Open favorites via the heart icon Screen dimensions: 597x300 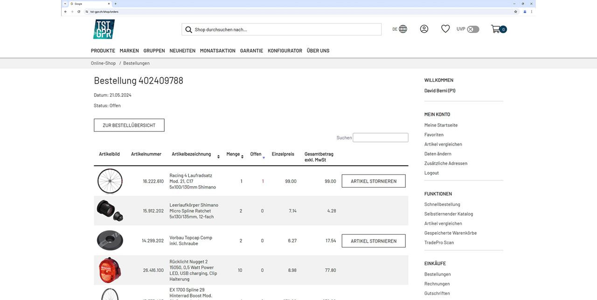445,29
